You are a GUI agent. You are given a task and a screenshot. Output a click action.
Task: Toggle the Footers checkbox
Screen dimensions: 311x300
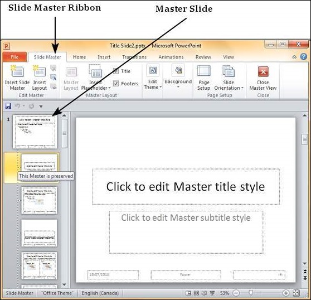[x=116, y=83]
